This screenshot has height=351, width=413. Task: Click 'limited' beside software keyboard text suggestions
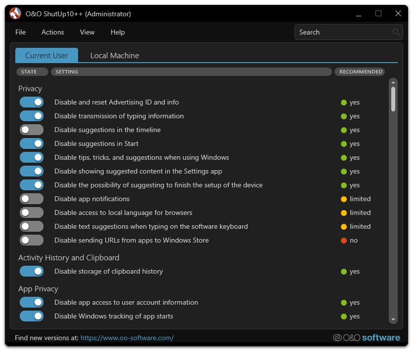360,226
